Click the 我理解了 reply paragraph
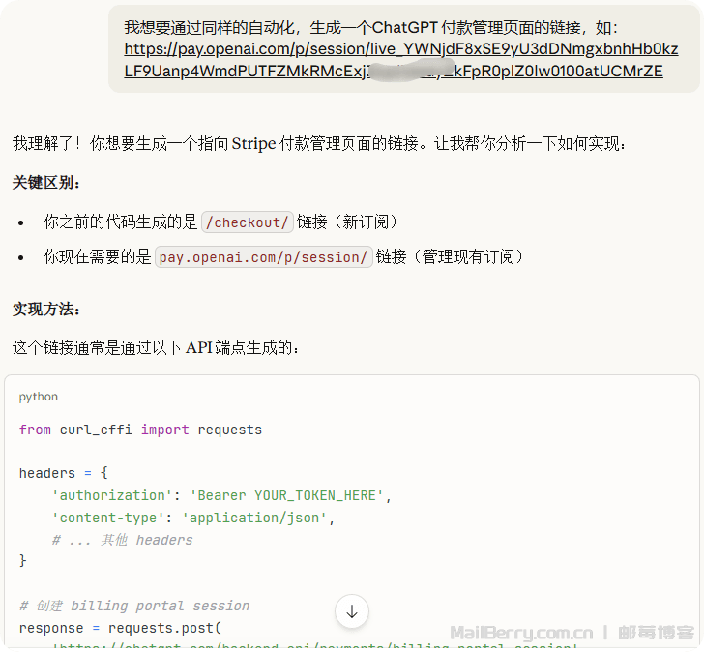 (319, 143)
